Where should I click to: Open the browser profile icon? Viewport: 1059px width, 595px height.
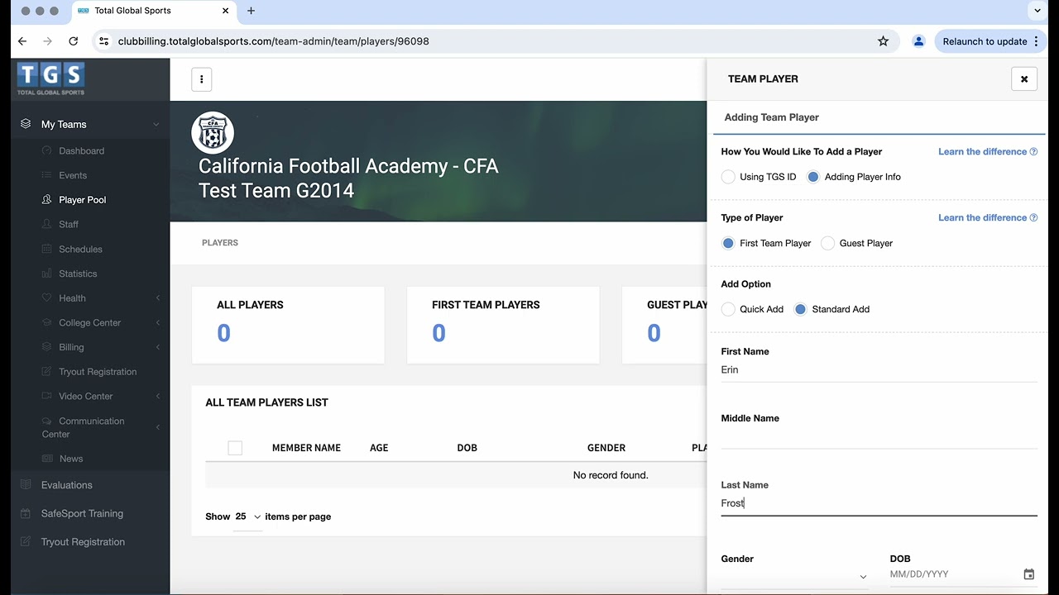click(x=918, y=41)
